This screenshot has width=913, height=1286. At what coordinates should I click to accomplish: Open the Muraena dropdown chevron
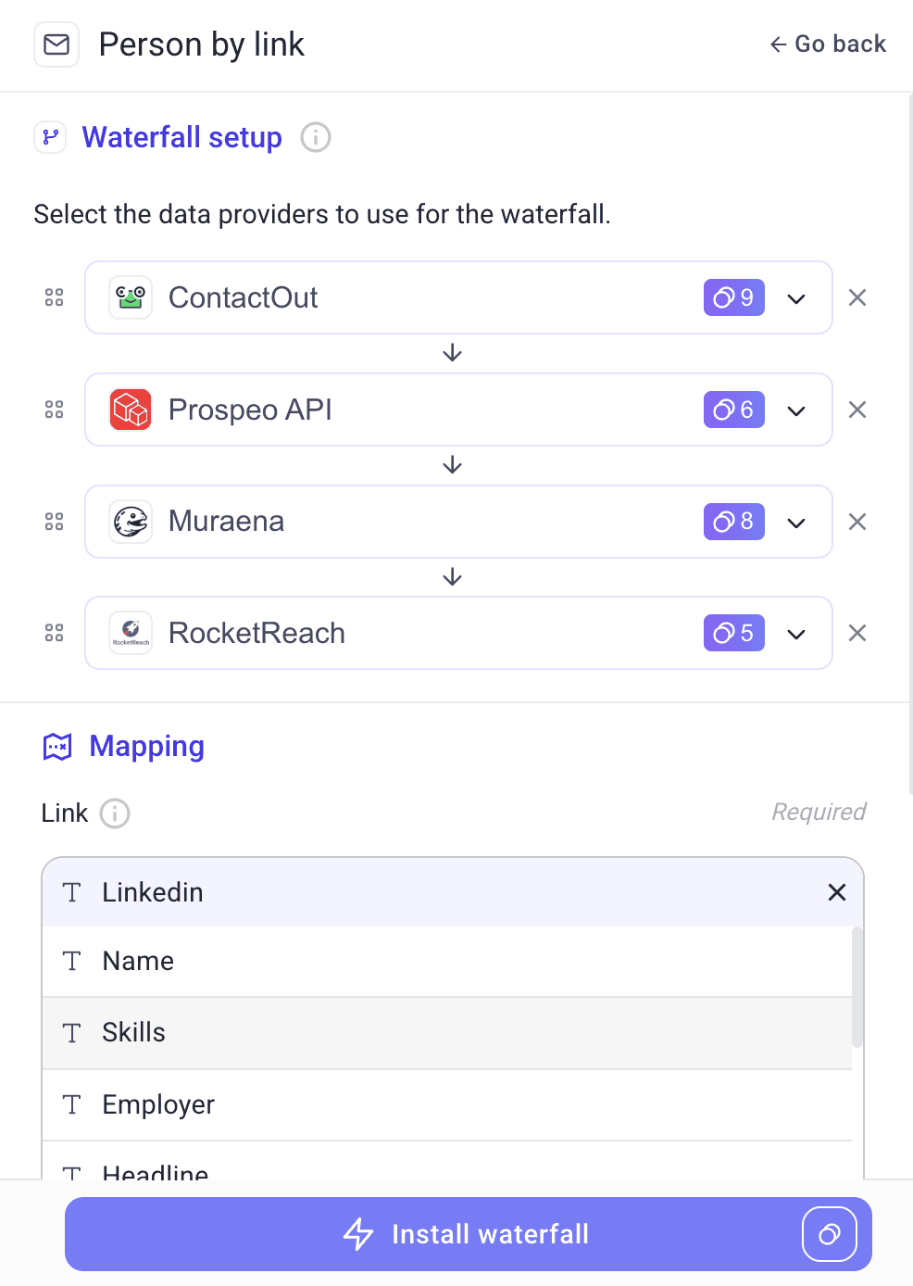pyautogui.click(x=796, y=522)
